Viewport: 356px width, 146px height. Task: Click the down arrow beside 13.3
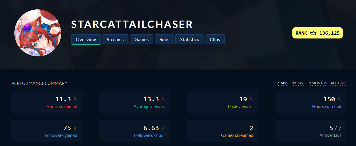tap(163, 99)
